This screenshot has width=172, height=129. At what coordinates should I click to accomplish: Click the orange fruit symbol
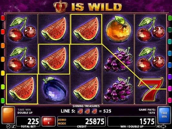point(118,29)
